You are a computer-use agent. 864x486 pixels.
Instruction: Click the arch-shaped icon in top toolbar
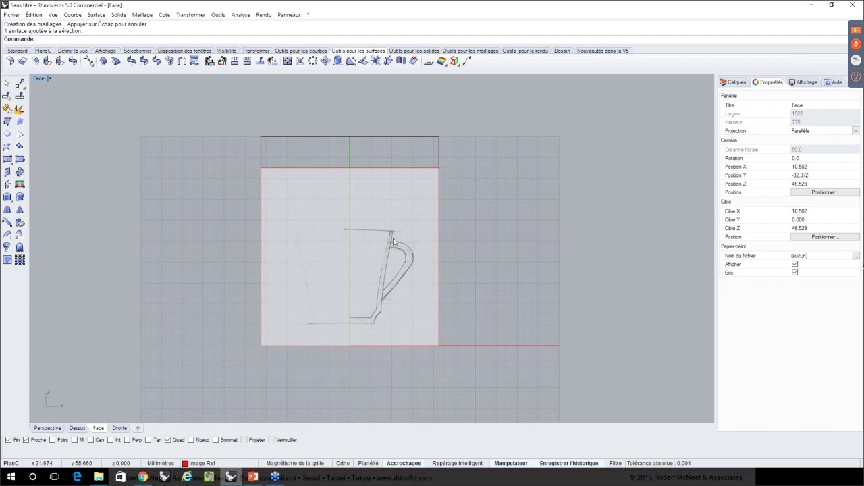pos(182,61)
